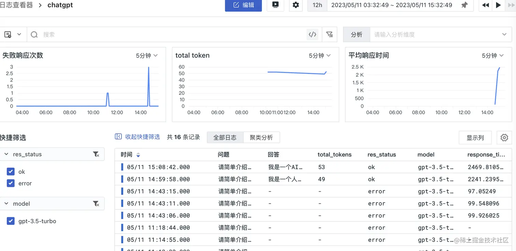Toggle the code query mode icon
This screenshot has height=251, width=516.
(312, 34)
